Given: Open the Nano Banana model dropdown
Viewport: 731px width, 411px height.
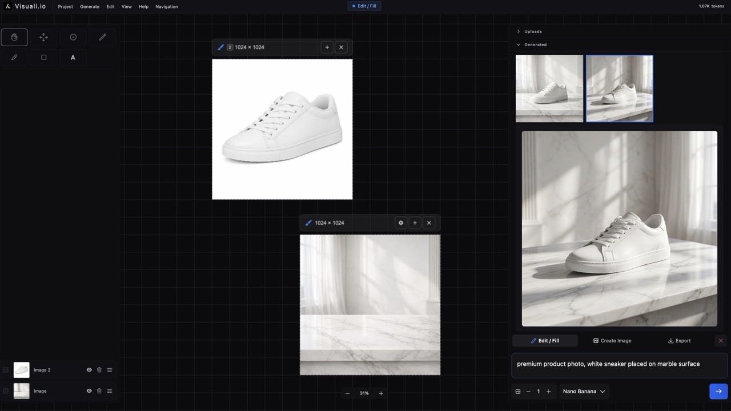Looking at the screenshot, I should pos(584,392).
